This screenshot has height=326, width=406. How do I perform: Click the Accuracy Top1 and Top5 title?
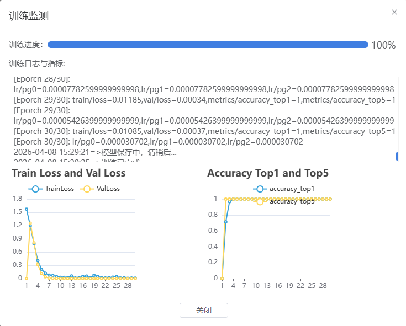268,173
